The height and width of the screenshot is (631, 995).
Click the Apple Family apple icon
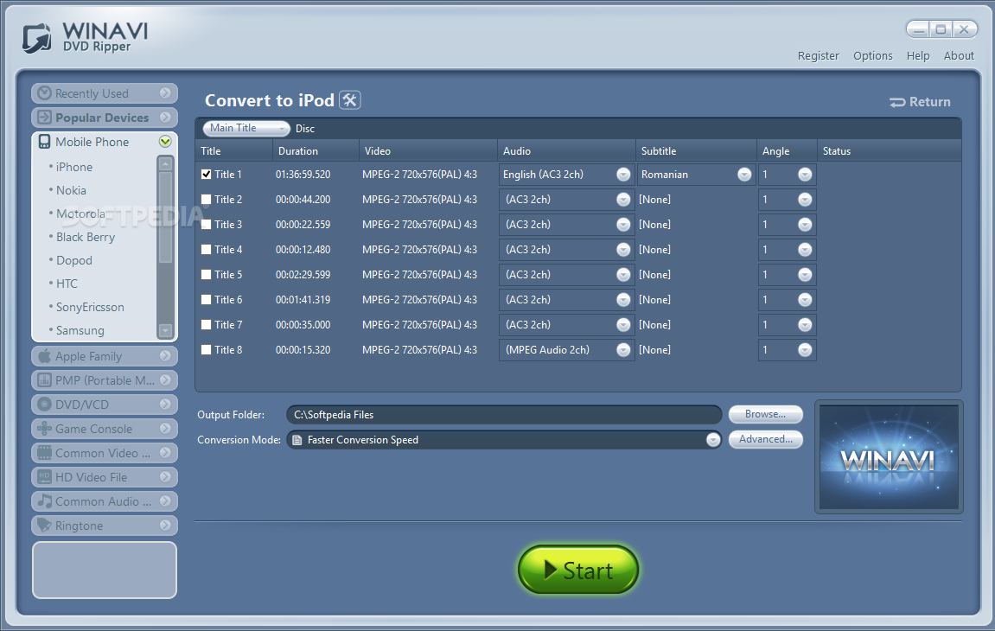tap(44, 356)
